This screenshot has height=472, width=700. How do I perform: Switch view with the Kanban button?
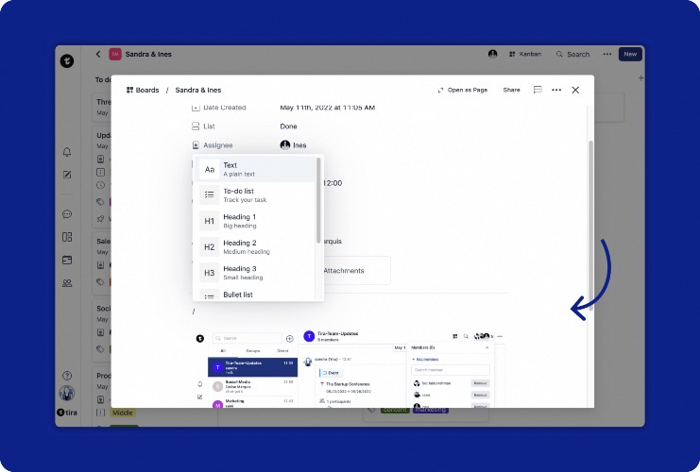pos(525,54)
